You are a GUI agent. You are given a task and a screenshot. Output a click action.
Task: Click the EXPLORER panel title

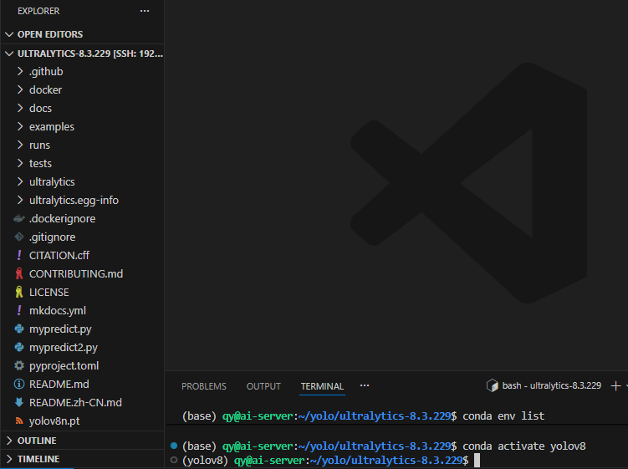(38, 11)
